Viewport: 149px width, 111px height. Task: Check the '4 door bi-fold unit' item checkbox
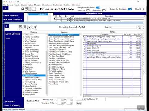click(85, 50)
